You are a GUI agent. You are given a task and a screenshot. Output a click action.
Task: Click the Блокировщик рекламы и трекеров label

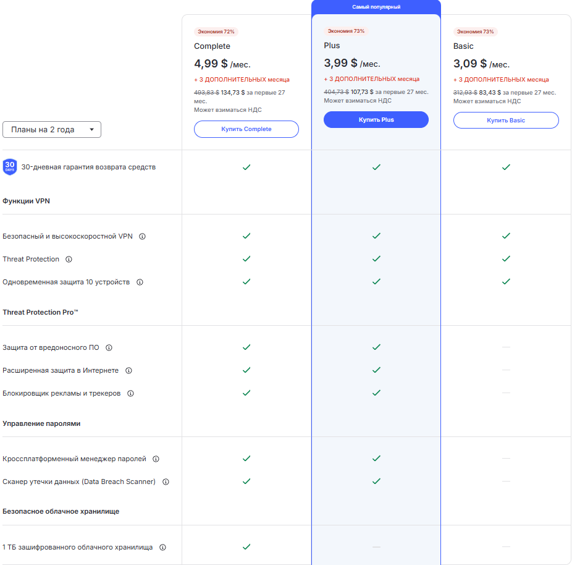click(62, 393)
